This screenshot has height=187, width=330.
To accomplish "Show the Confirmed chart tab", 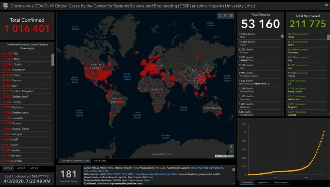I will click(x=247, y=182).
